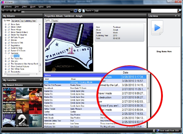The width and height of the screenshot is (183, 134).
Task: Click the magnifier search icon
Action: coord(179,11)
